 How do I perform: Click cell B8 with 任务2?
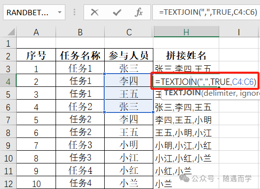click(x=80, y=132)
